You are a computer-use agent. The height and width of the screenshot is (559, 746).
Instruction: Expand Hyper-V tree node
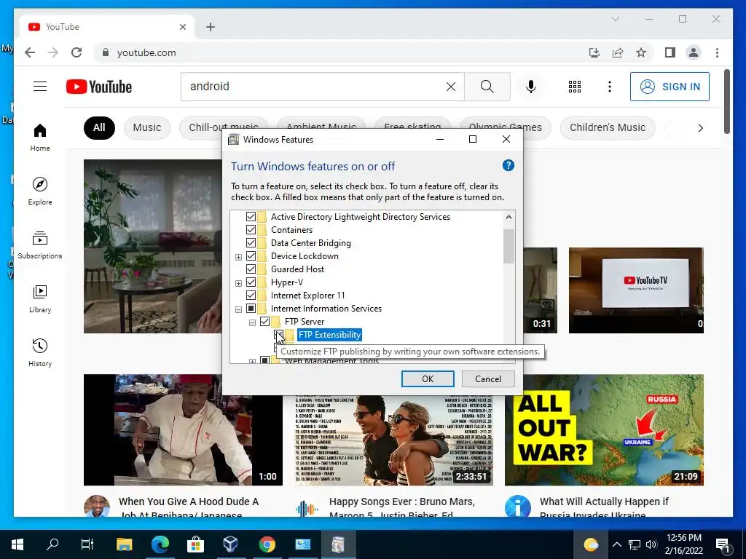tap(238, 284)
